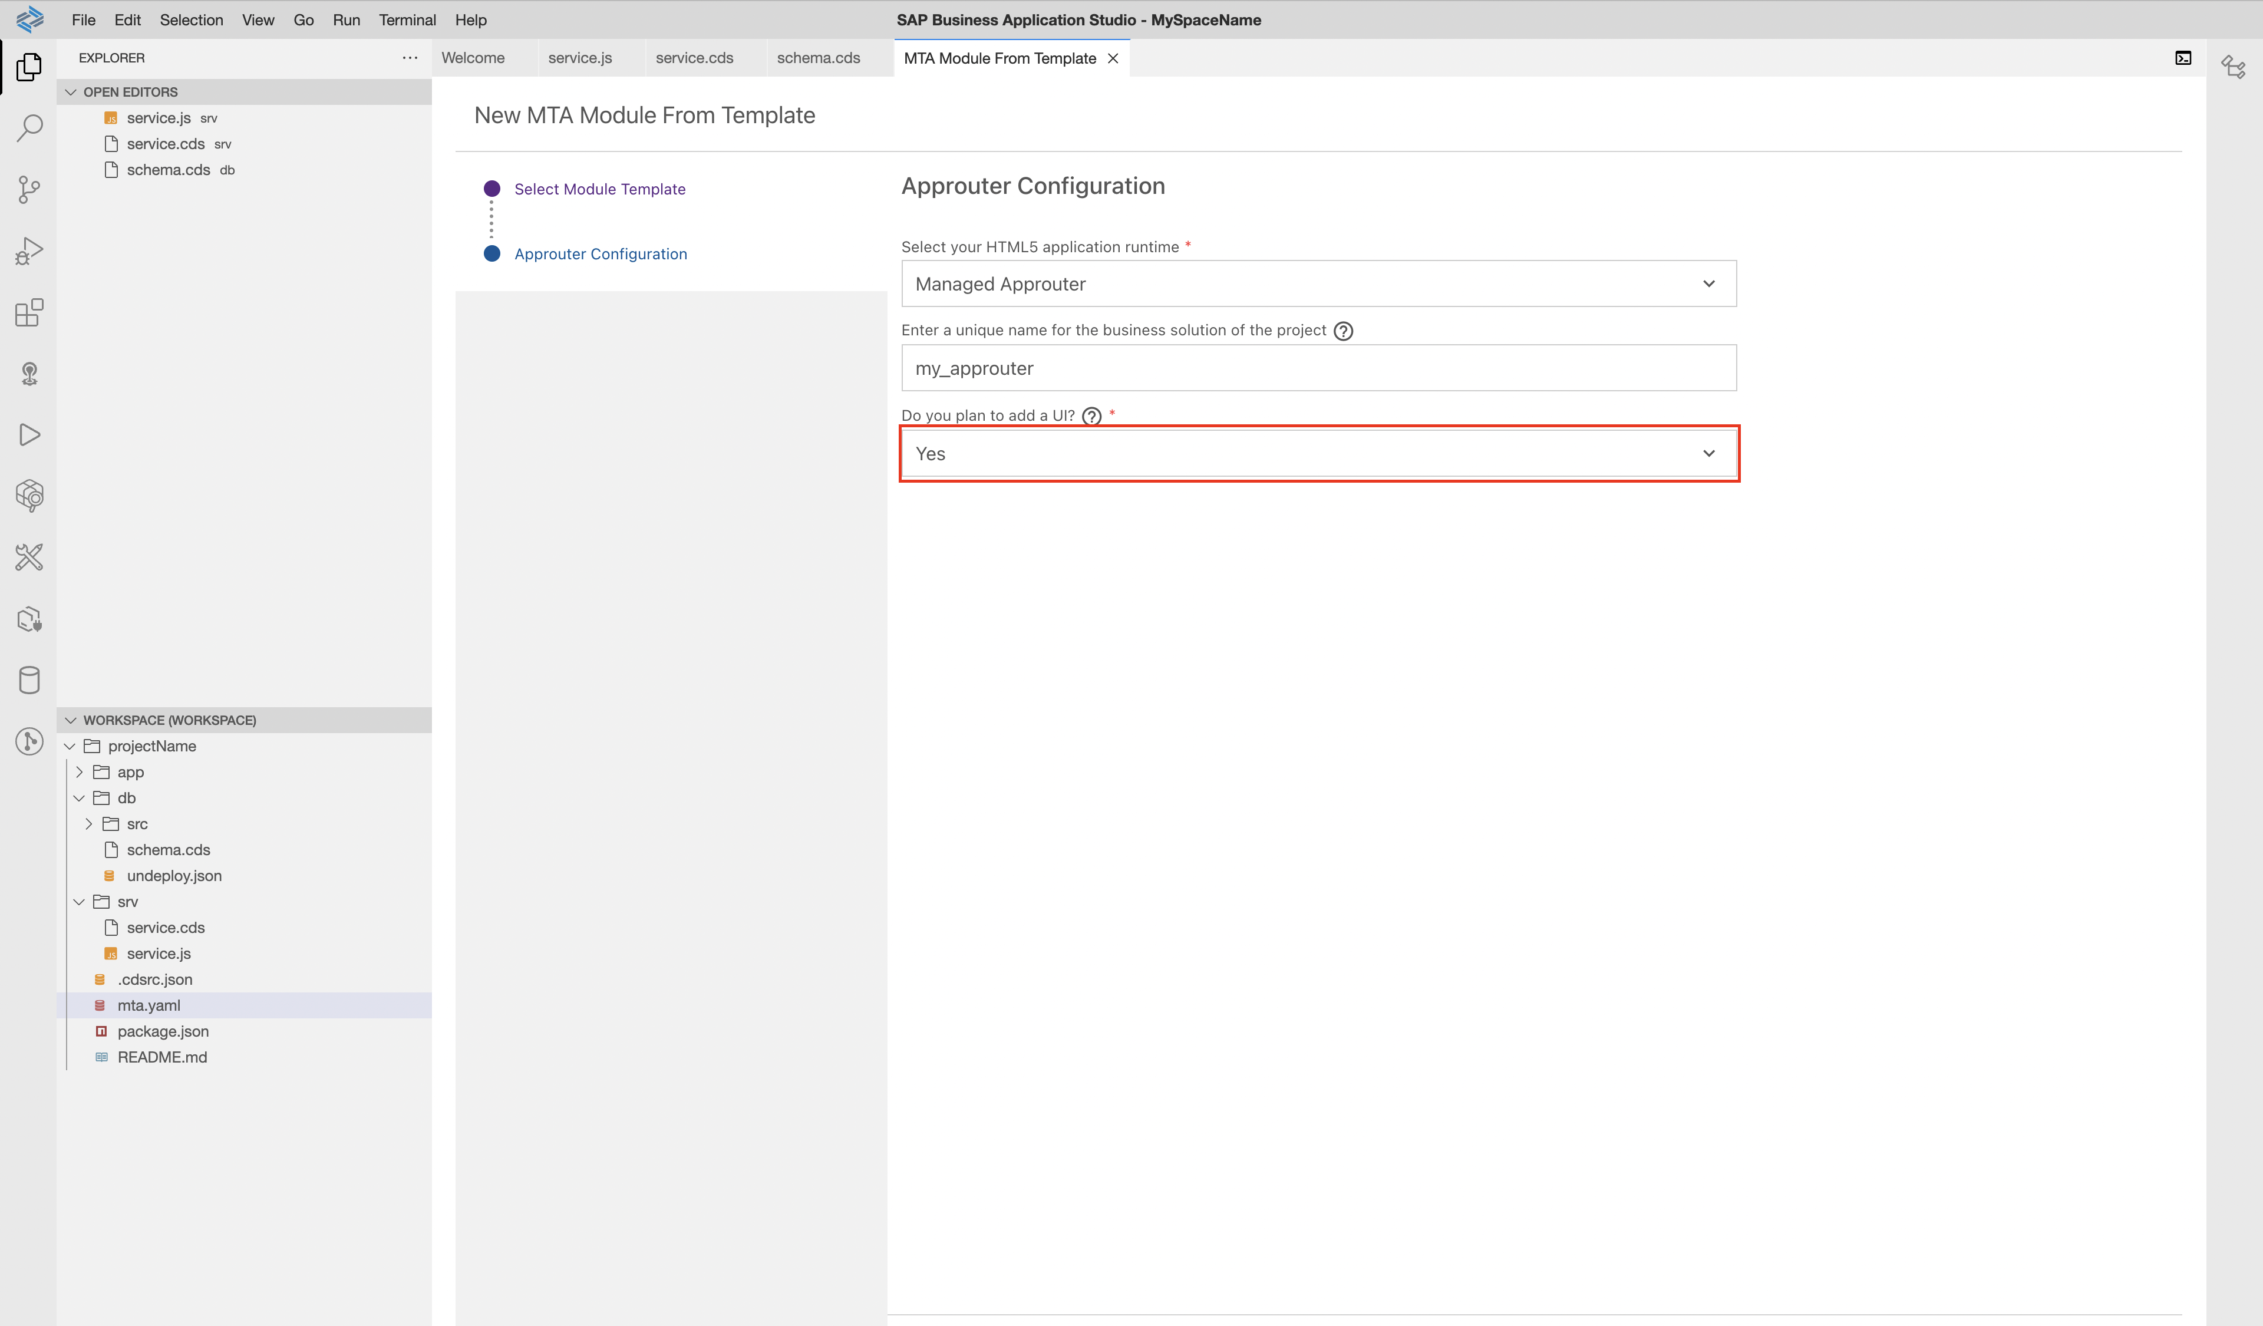Open the Run menu

click(346, 20)
